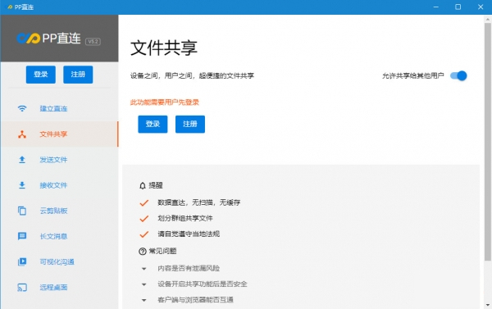Image resolution: width=492 pixels, height=309 pixels.
Task: Click the 文件共享 page heading
Action: pyautogui.click(x=164, y=48)
